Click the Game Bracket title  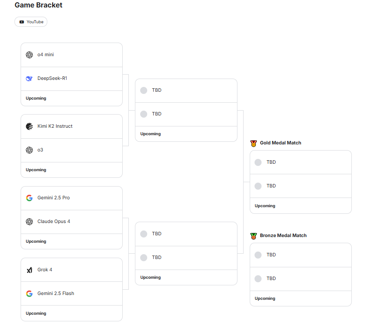(x=39, y=5)
